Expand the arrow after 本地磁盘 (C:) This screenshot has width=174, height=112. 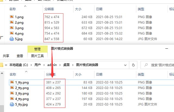coord(31,65)
